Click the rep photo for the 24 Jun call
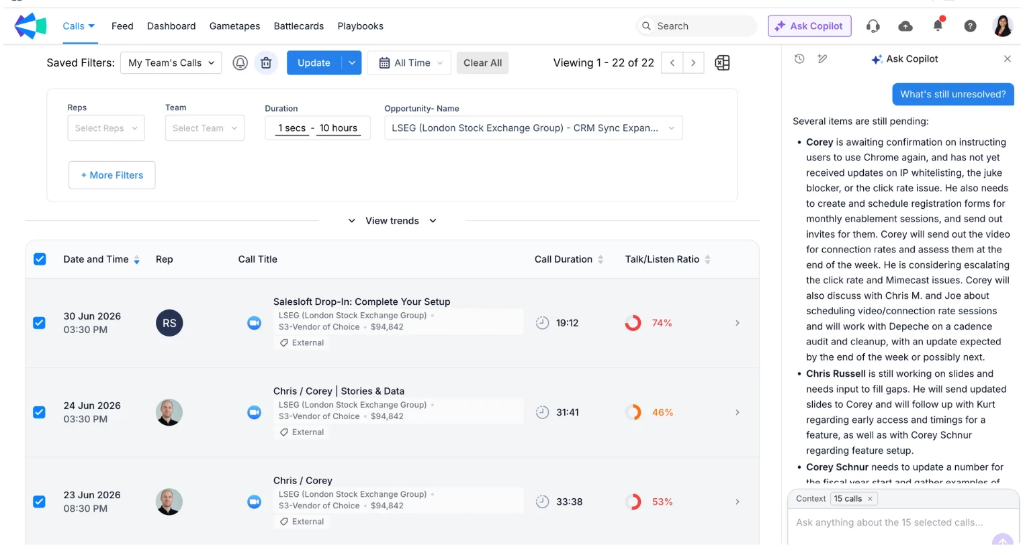The width and height of the screenshot is (1021, 560). pyautogui.click(x=169, y=412)
